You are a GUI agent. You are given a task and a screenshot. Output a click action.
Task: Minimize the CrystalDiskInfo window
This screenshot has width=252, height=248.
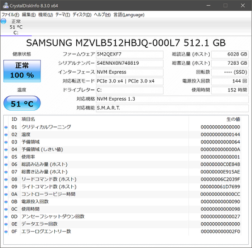pyautogui.click(x=209, y=6)
